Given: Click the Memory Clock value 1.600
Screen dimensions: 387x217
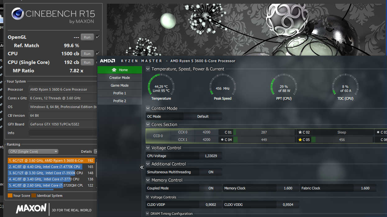Looking at the screenshot, I should [x=288, y=188].
